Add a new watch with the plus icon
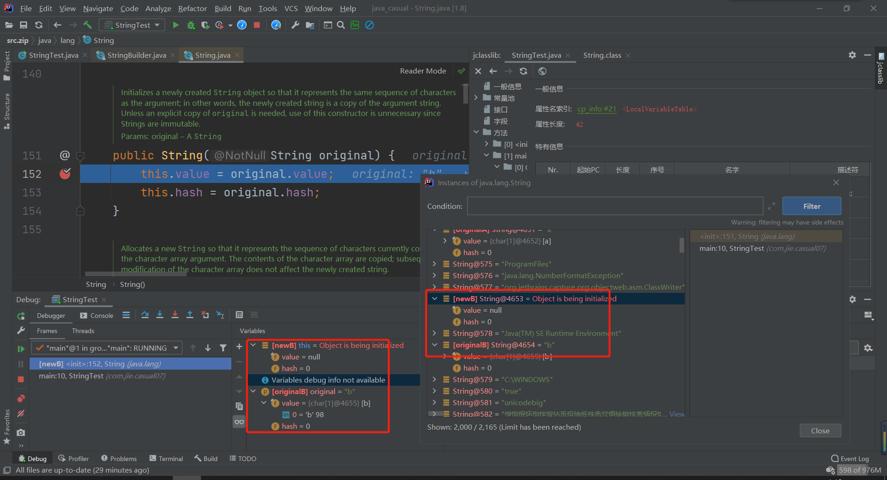This screenshot has width=887, height=480. click(239, 347)
